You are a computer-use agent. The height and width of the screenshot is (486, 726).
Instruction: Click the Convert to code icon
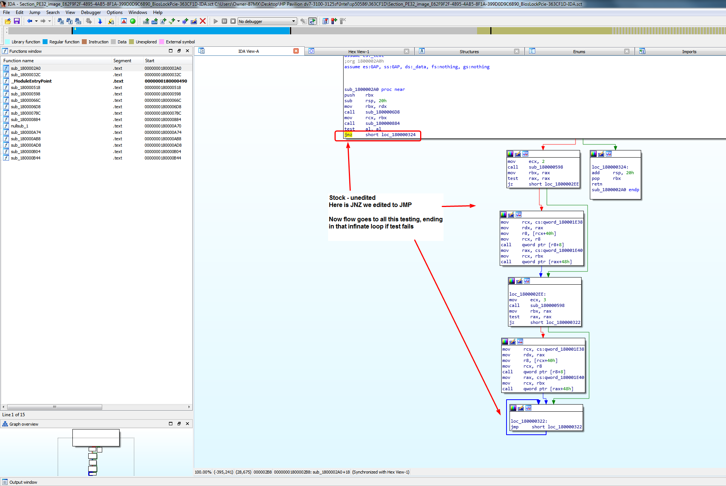point(146,21)
